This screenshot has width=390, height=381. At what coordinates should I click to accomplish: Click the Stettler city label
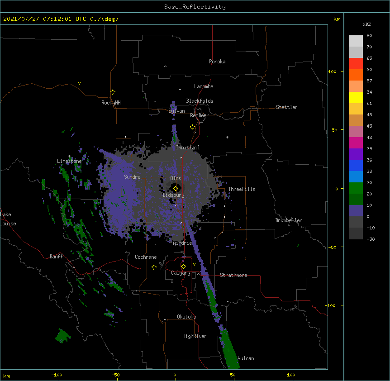[x=286, y=107]
